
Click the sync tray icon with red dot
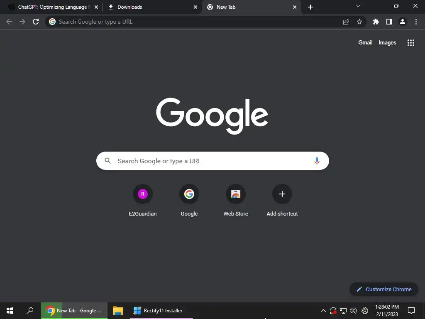pos(333,311)
